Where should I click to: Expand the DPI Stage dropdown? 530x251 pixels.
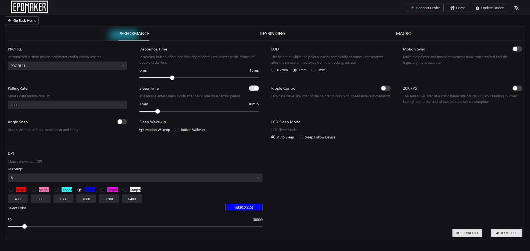(135, 178)
